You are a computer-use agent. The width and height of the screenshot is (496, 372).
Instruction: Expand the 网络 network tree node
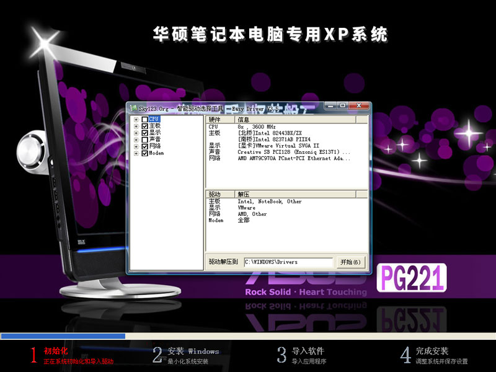pos(135,147)
